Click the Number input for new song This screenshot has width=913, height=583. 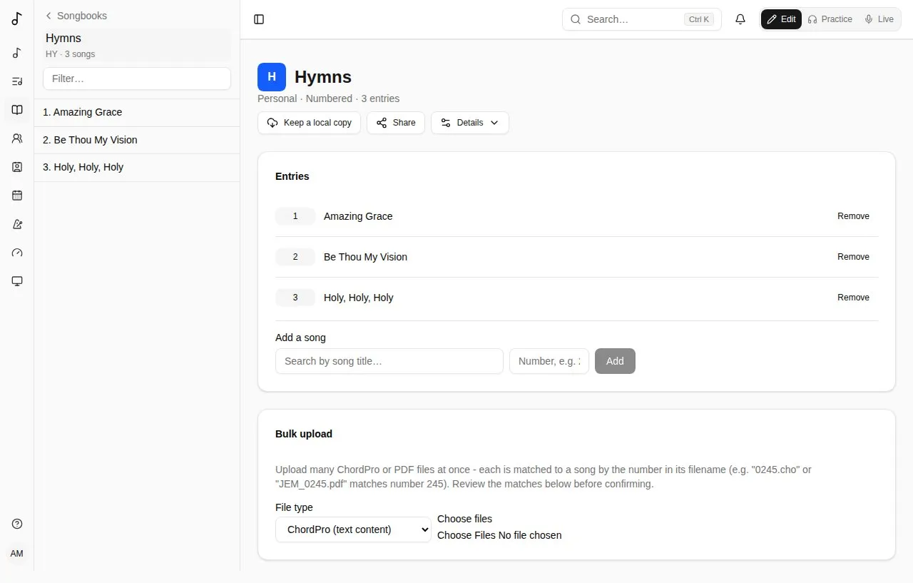[x=549, y=361]
